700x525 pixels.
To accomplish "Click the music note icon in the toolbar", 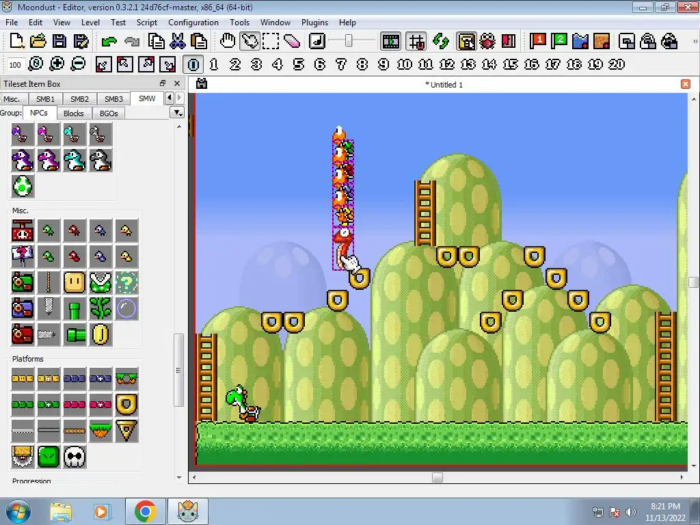I will coord(317,41).
